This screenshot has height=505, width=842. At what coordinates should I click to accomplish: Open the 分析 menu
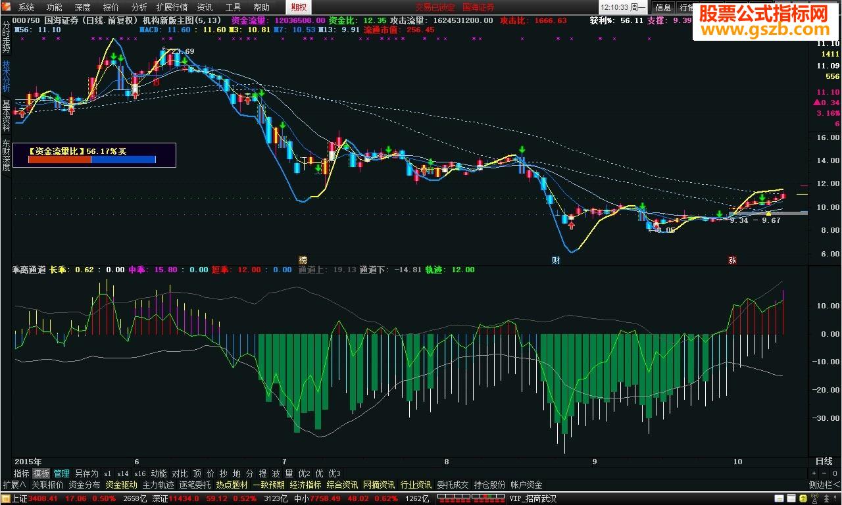tap(139, 7)
